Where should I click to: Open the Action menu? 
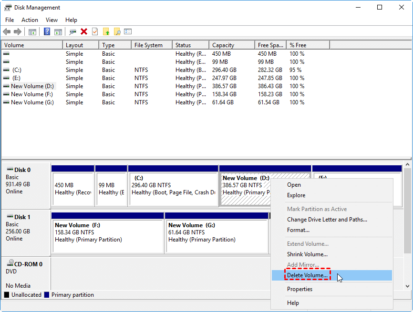point(30,20)
